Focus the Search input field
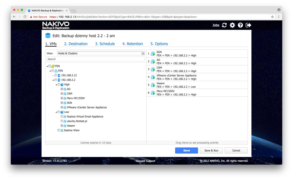 [96, 59]
